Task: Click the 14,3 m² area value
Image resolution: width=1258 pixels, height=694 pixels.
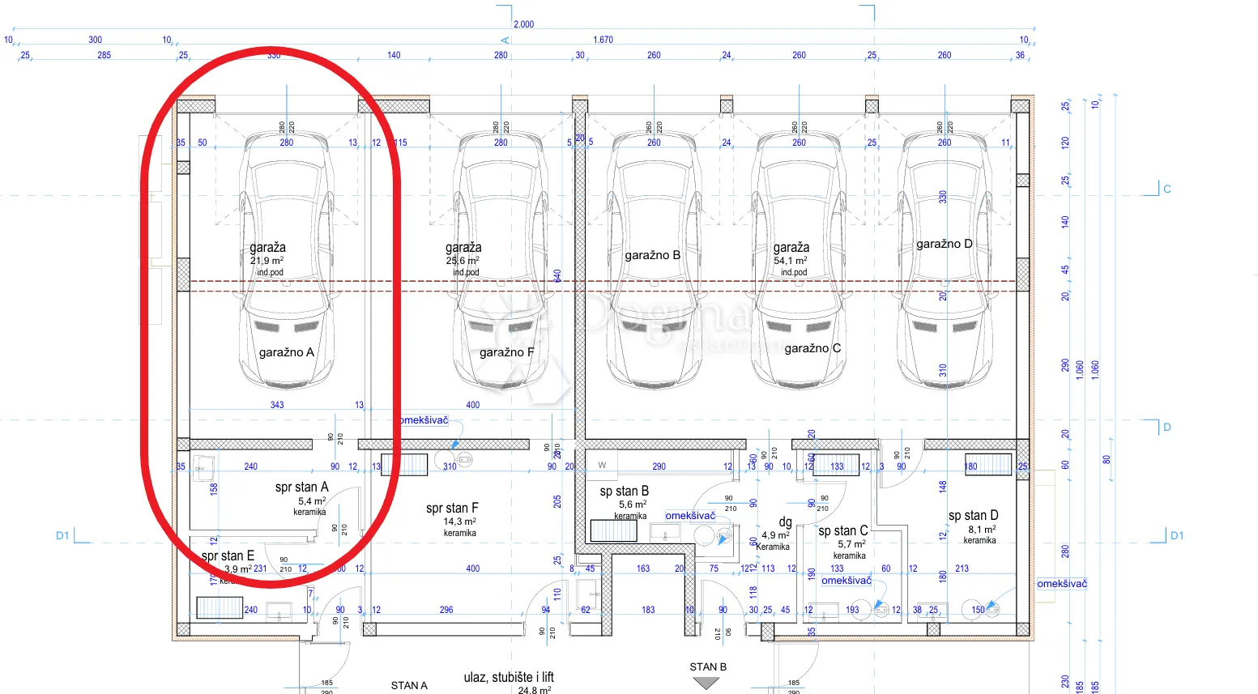Action: click(460, 522)
